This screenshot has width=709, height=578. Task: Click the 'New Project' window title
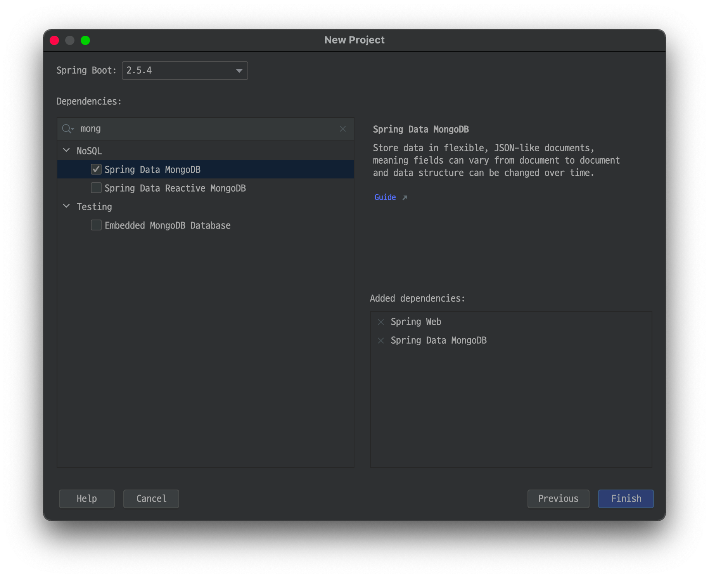(x=354, y=40)
